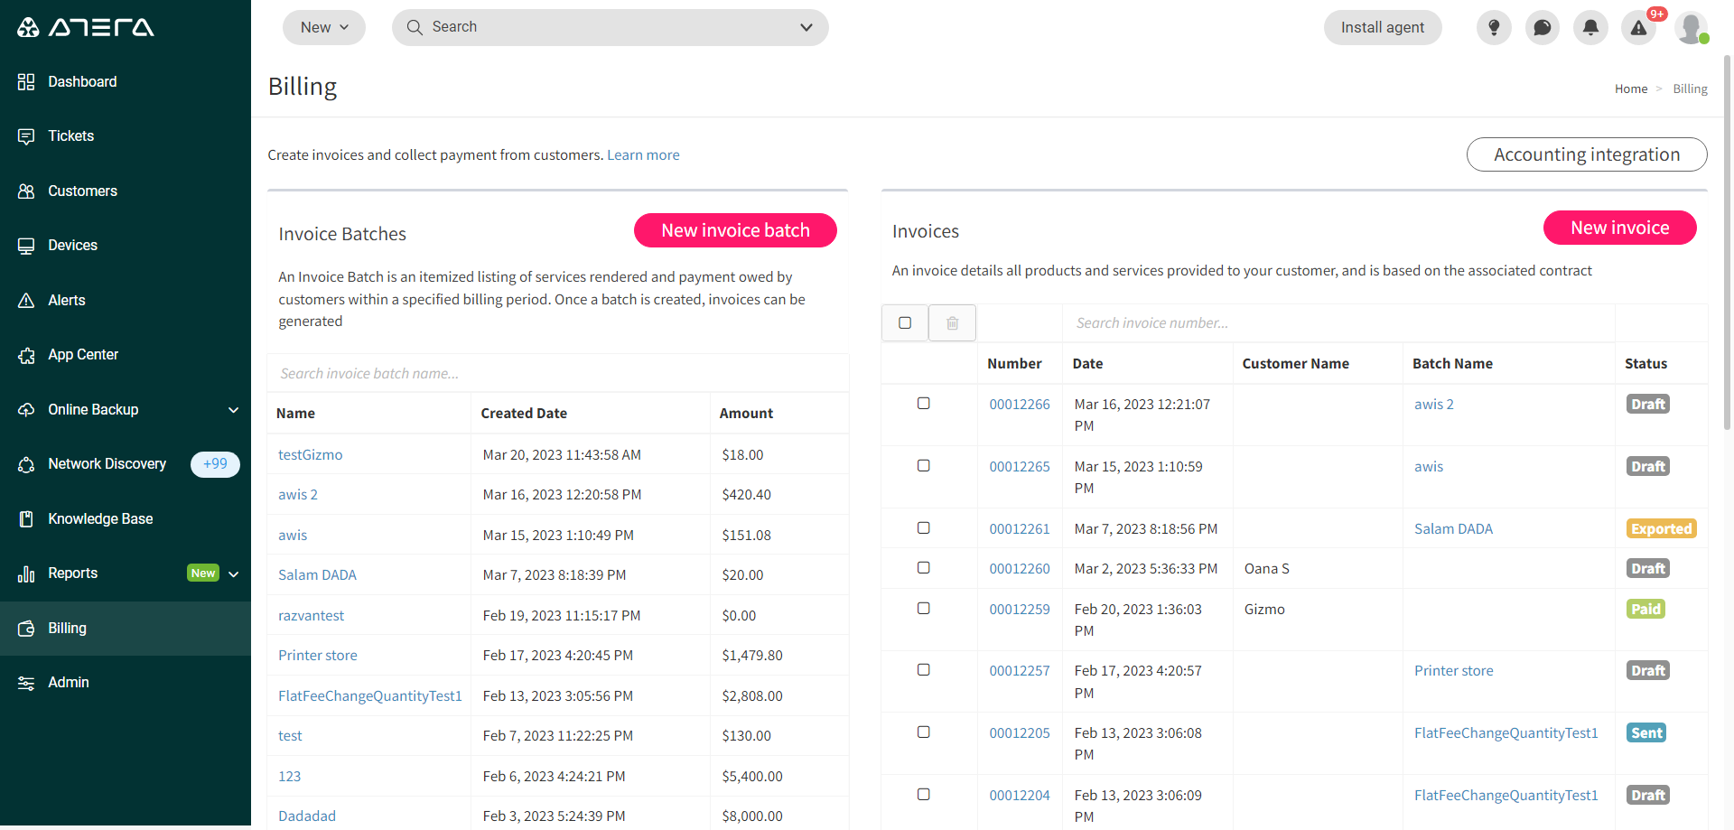Click the Home breadcrumb link
Screen dimensions: 1734x830
(1631, 89)
